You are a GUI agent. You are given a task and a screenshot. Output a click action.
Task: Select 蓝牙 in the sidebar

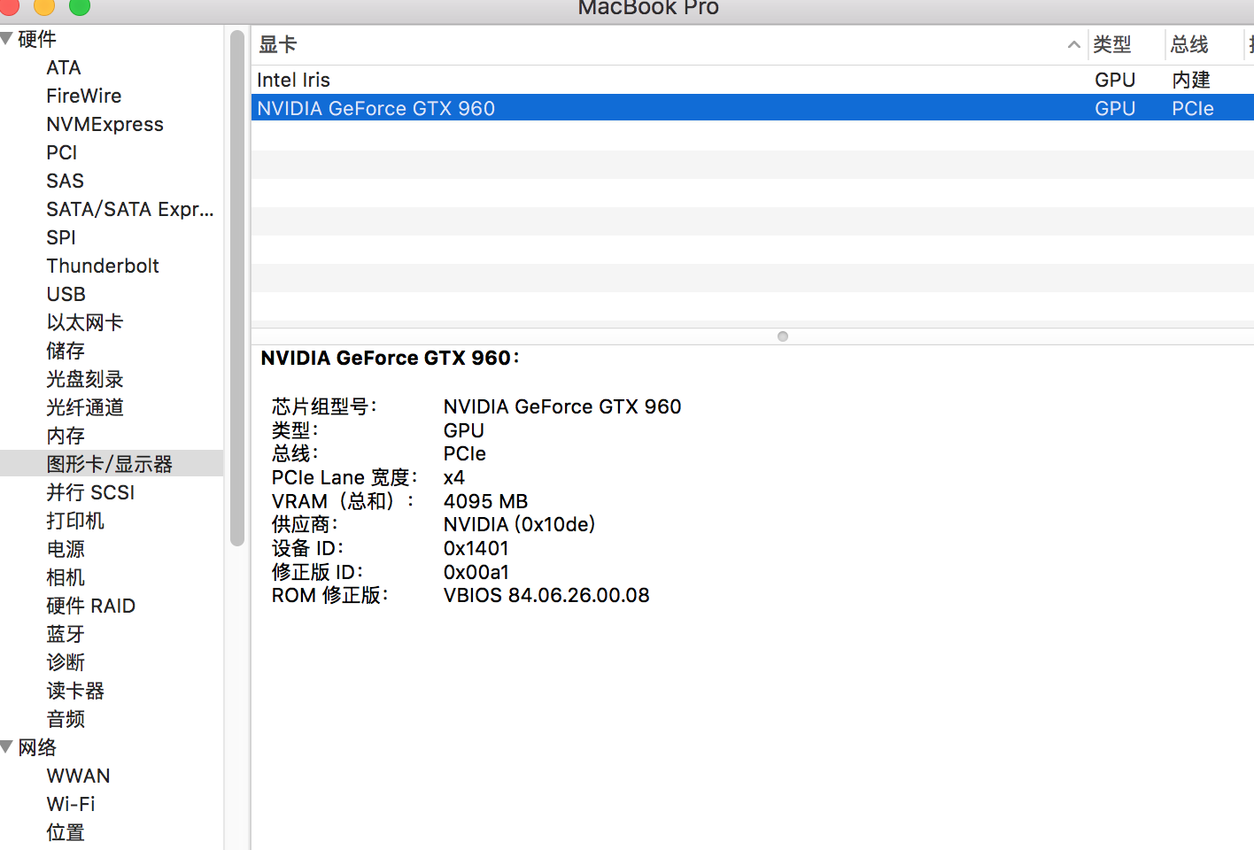point(66,635)
